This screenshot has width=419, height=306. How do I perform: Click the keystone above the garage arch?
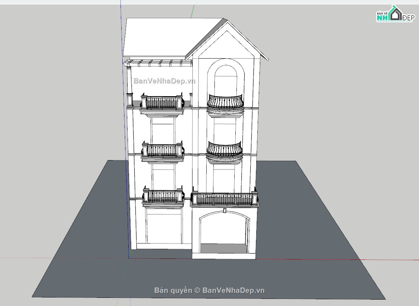(225, 211)
